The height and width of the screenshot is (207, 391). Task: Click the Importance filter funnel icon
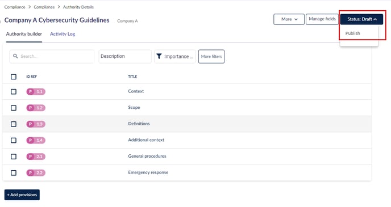(x=159, y=57)
